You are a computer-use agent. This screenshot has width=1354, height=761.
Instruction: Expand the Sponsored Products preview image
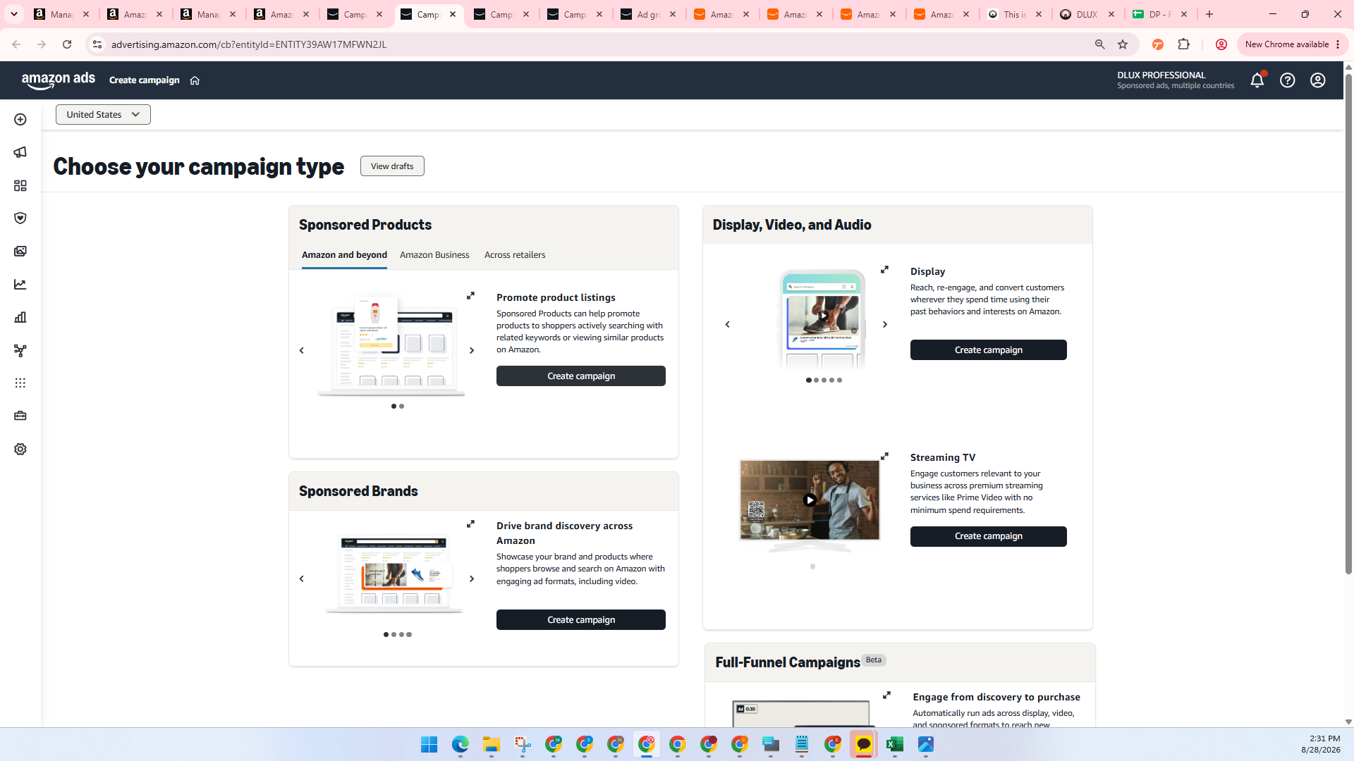tap(470, 296)
